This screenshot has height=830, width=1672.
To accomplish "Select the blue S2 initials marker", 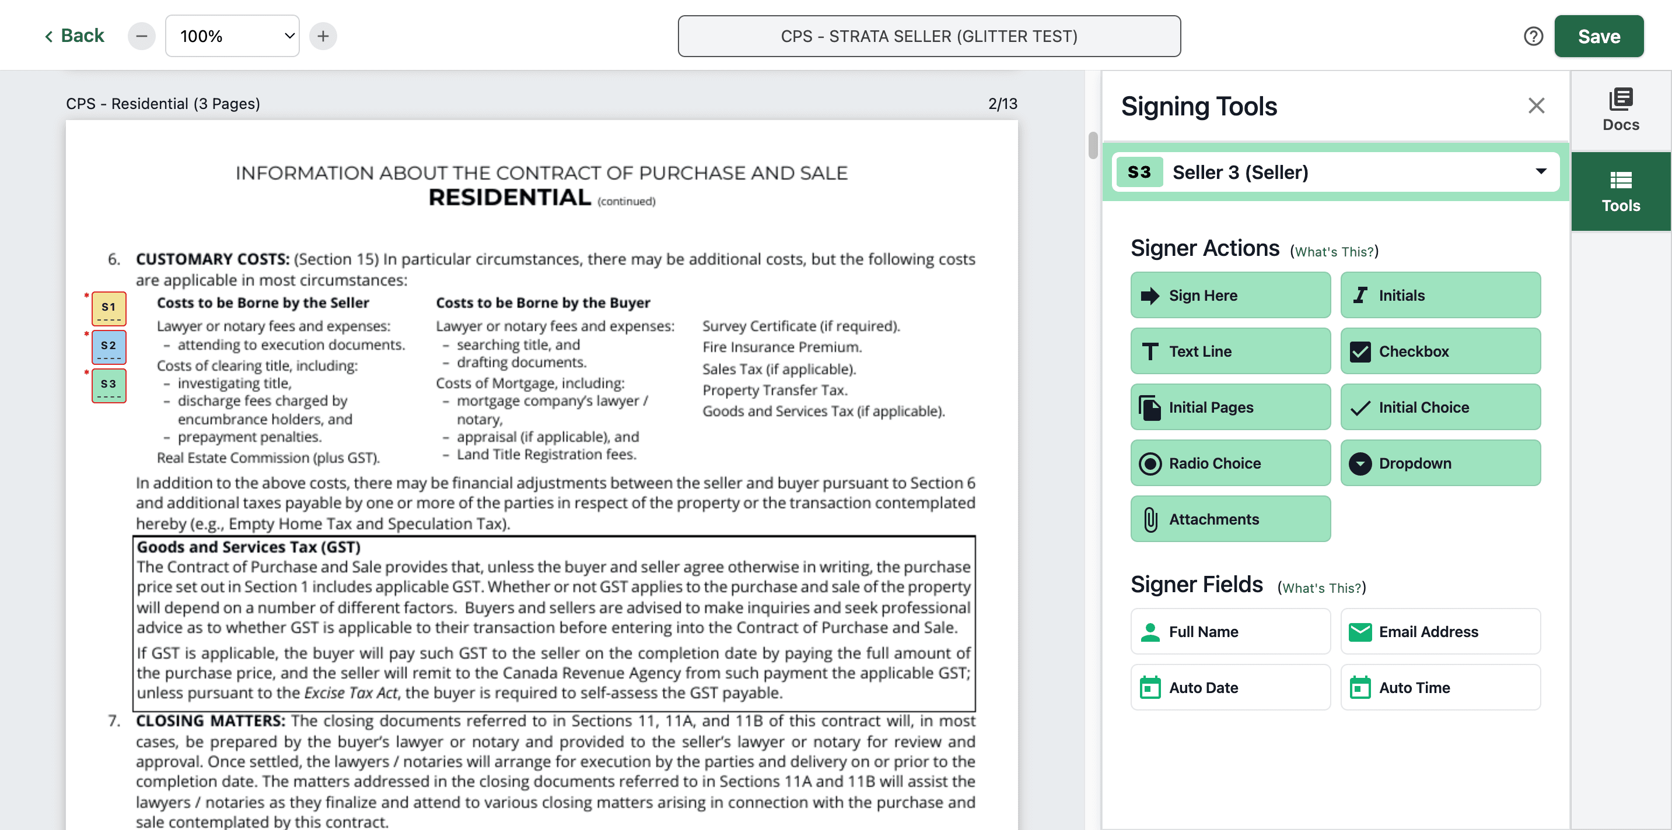I will [109, 347].
